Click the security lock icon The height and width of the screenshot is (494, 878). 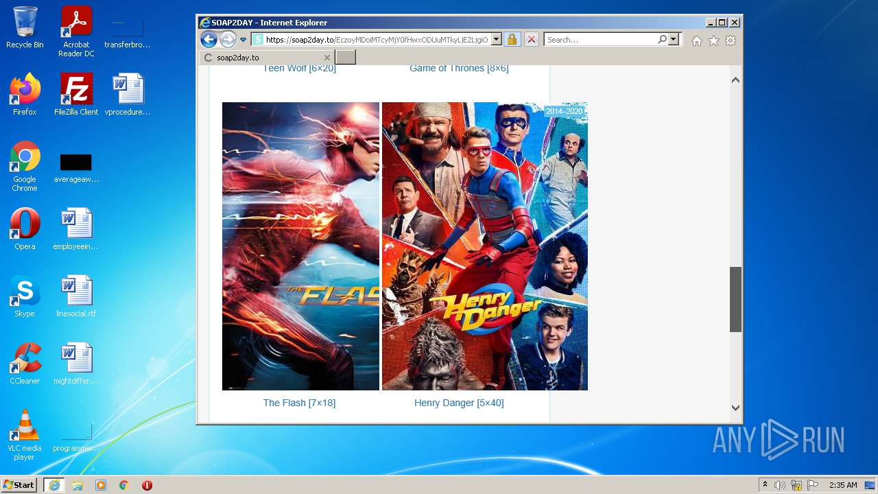tap(512, 40)
